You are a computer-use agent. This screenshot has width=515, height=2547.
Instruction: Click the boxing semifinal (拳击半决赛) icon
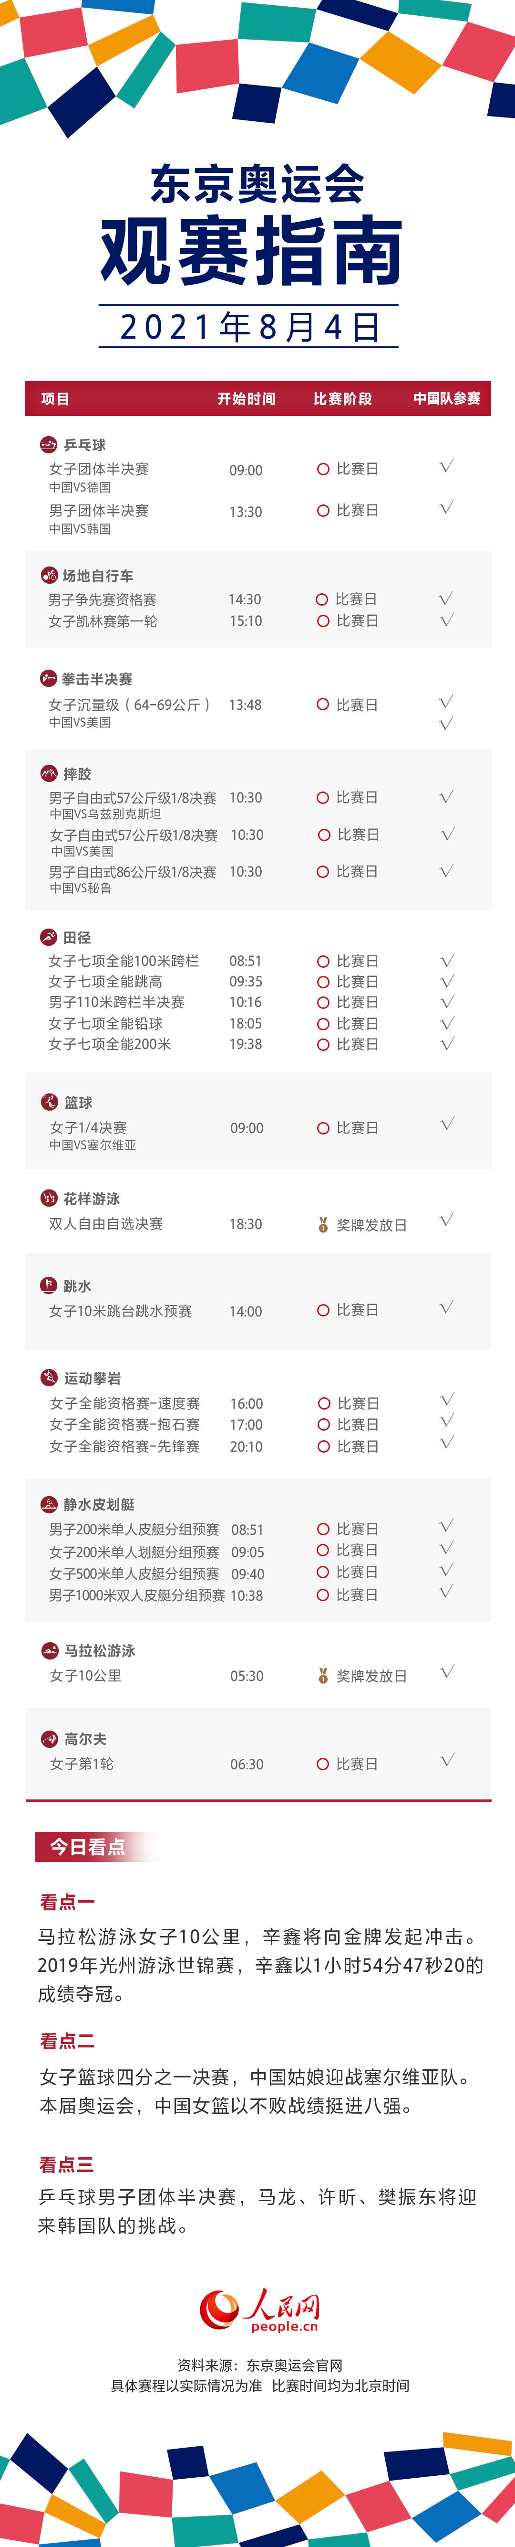pos(47,678)
